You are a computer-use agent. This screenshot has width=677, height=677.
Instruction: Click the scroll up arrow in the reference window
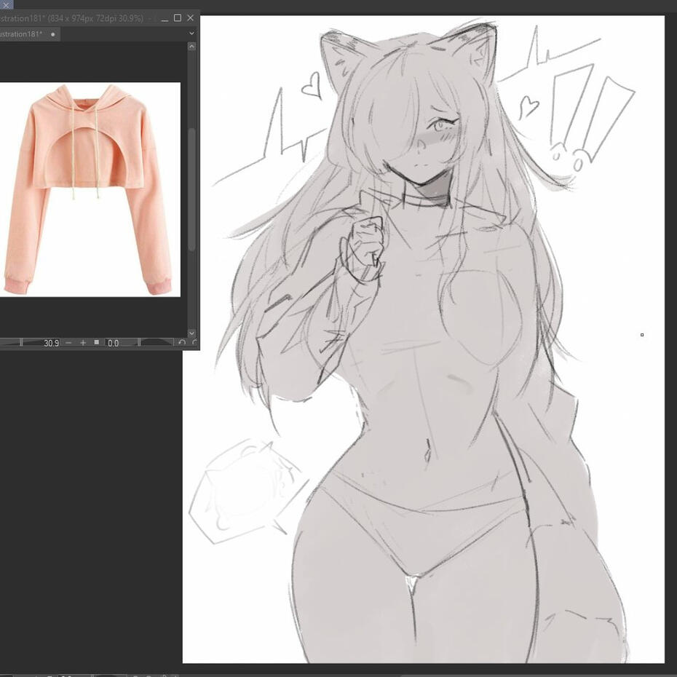coord(191,47)
